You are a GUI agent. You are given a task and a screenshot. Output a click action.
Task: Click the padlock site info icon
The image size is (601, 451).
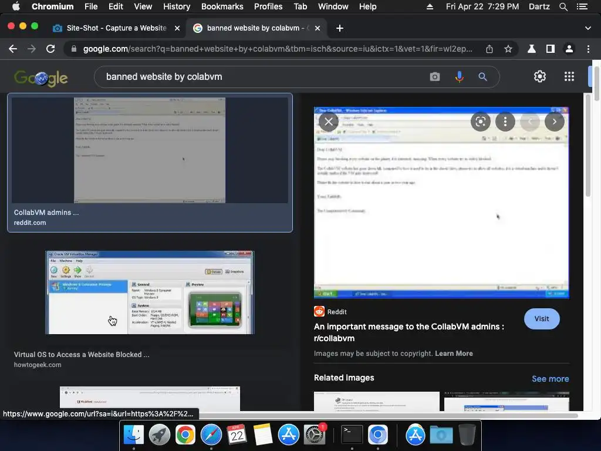click(x=74, y=49)
